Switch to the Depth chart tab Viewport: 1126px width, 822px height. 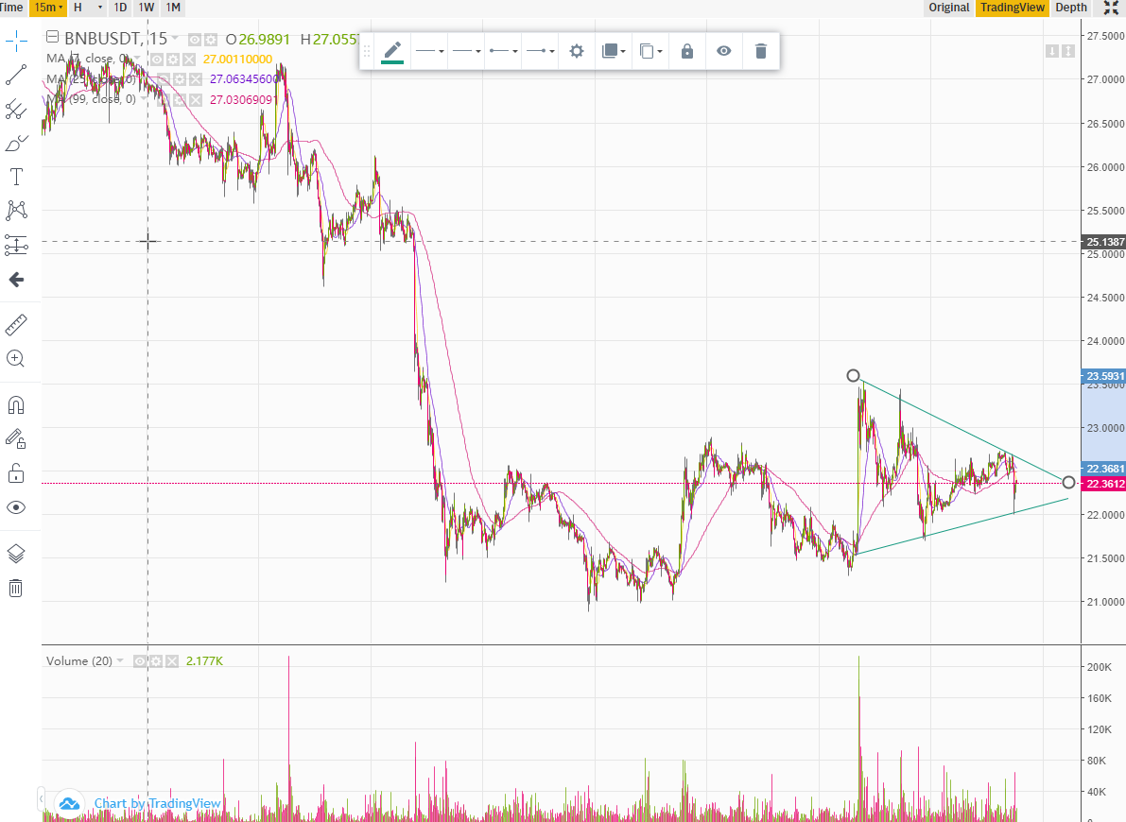[x=1070, y=8]
